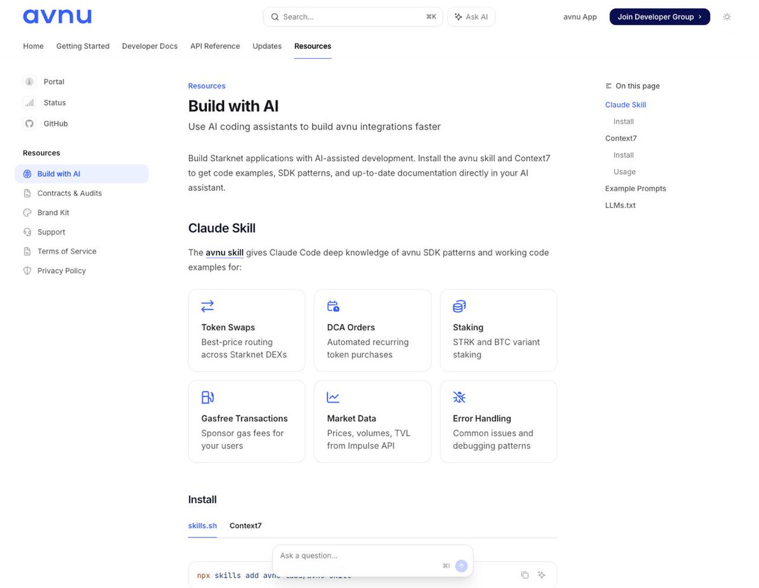
Task: Select the Updates tab
Action: (267, 46)
